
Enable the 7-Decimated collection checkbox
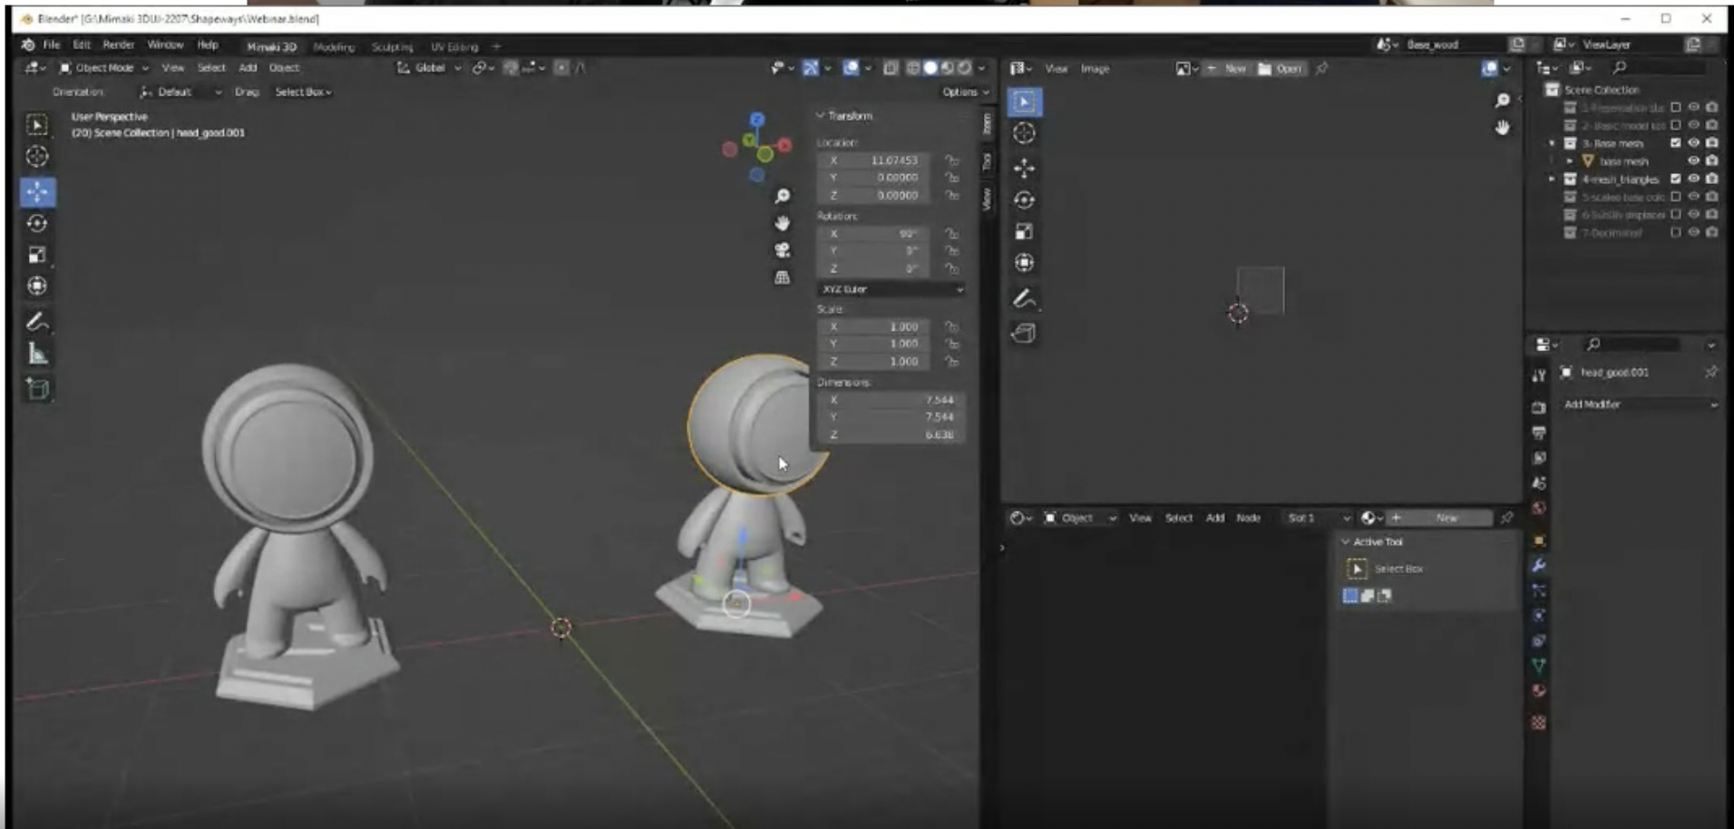pos(1675,232)
